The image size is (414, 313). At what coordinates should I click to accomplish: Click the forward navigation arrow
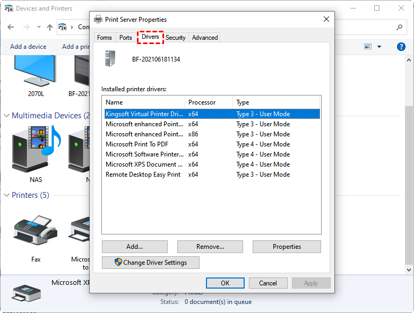coord(26,27)
